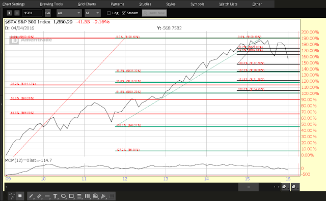Image resolution: width=326 pixels, height=201 pixels.
Task: Open the Chart Settings menu
Action: coord(13,4)
